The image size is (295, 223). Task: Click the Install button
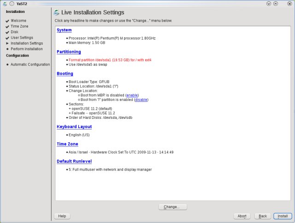tap(283, 216)
